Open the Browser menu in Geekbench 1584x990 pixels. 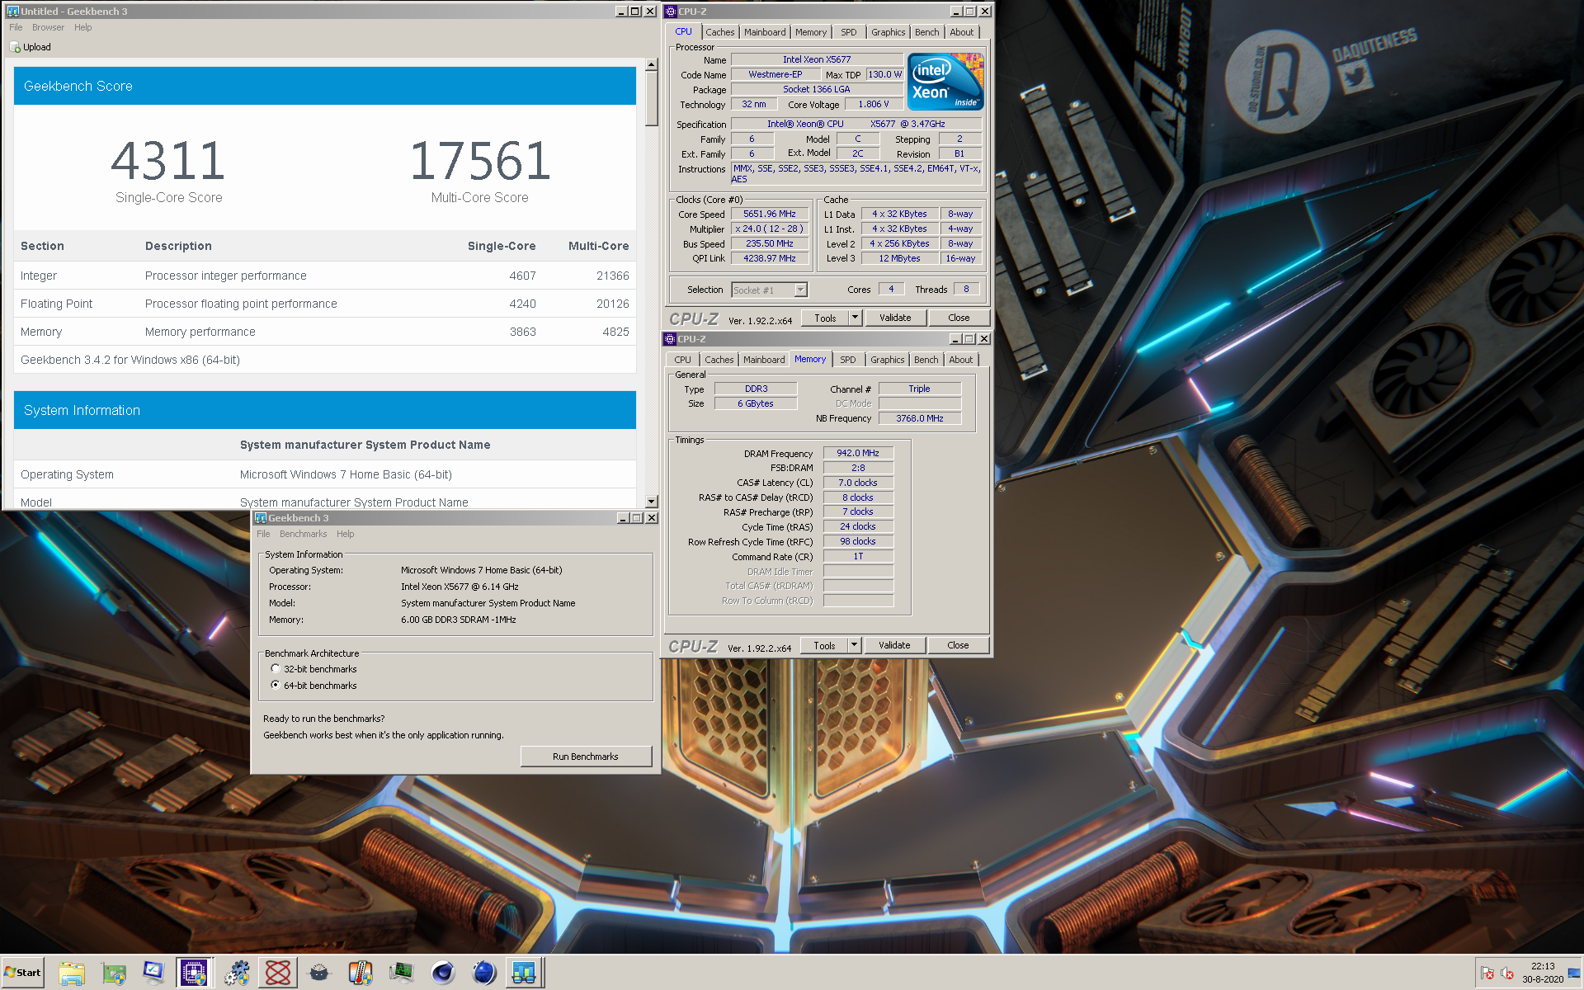click(x=48, y=28)
